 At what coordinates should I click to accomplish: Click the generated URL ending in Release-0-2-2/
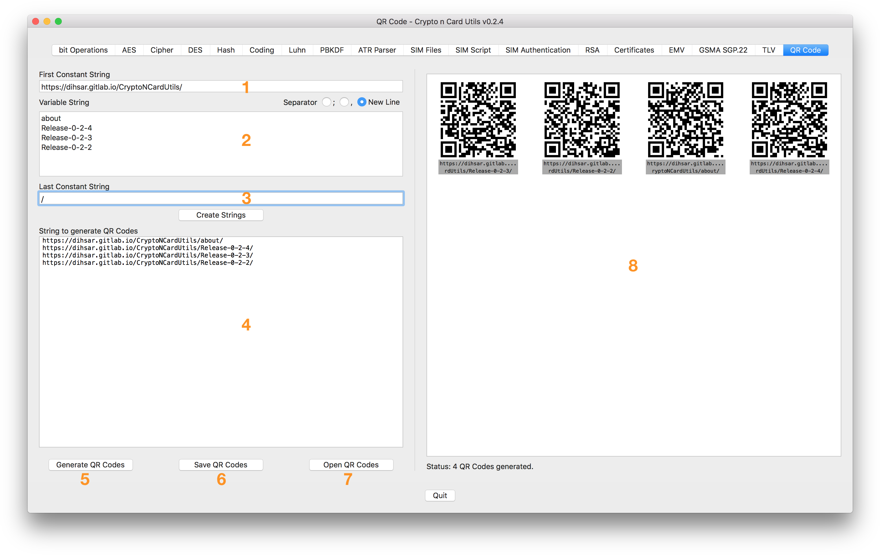click(x=148, y=263)
